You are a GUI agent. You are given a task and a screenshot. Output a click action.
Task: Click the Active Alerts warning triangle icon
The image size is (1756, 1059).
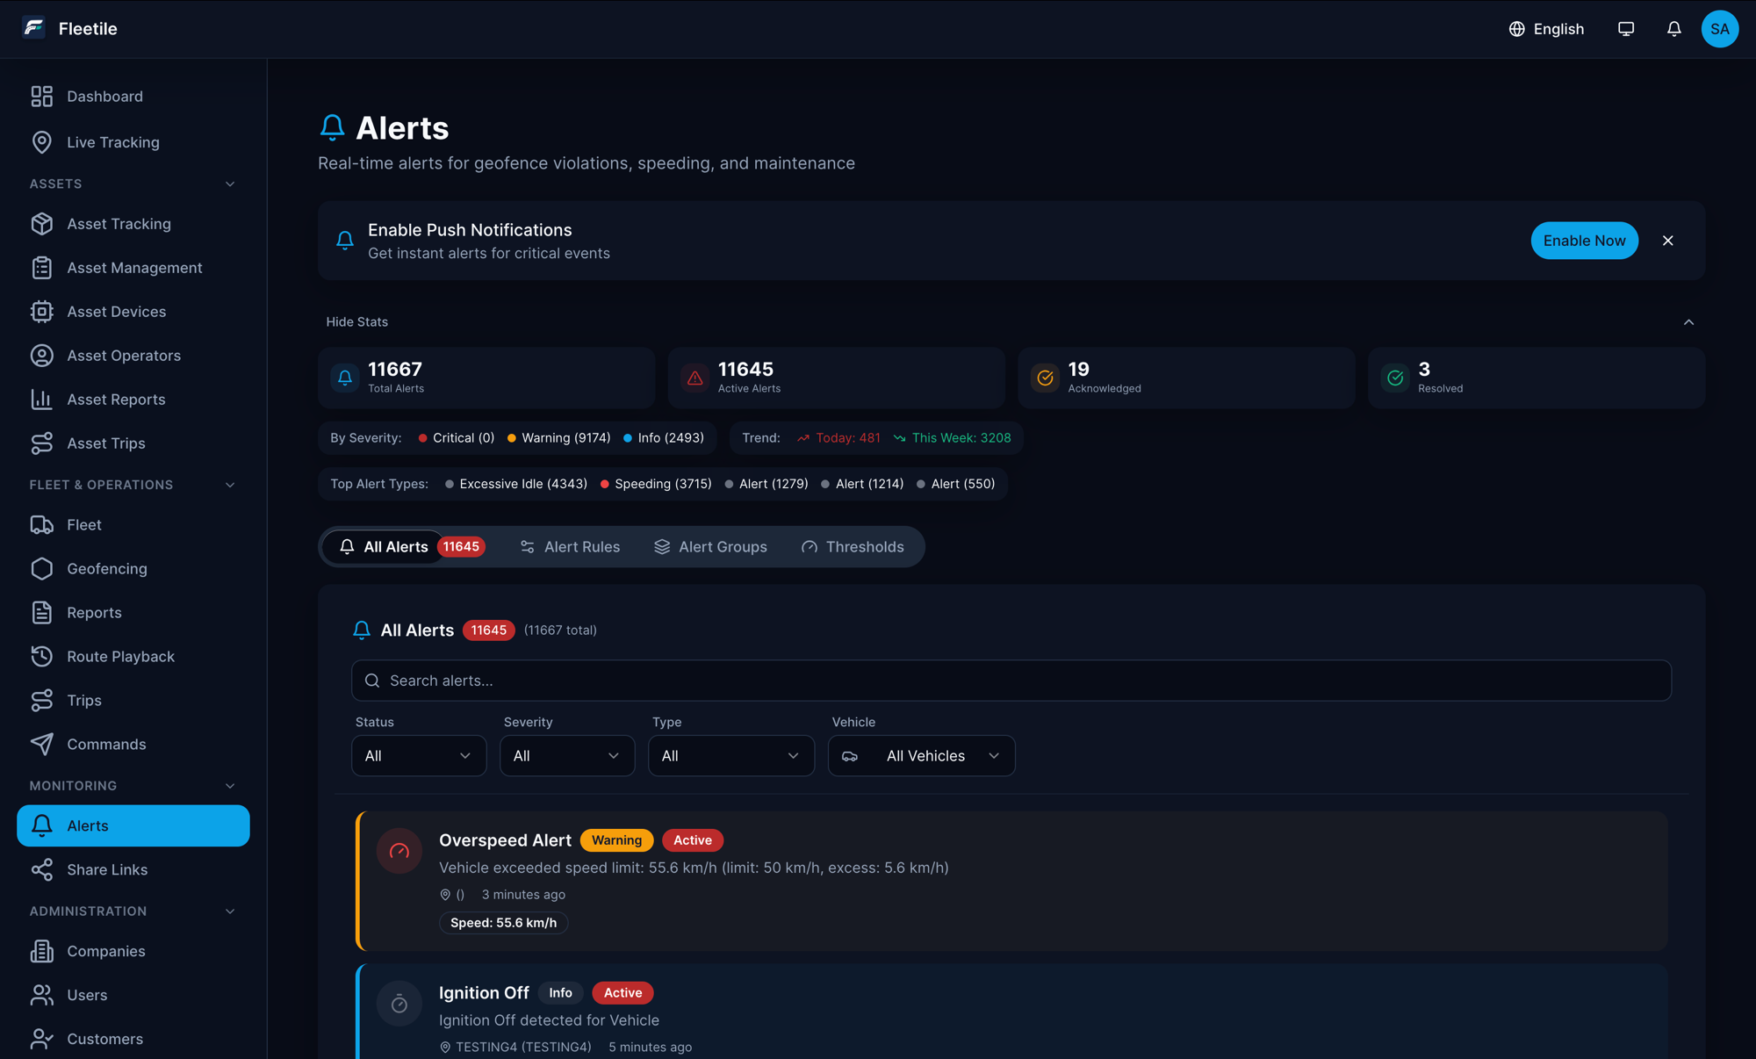(694, 378)
